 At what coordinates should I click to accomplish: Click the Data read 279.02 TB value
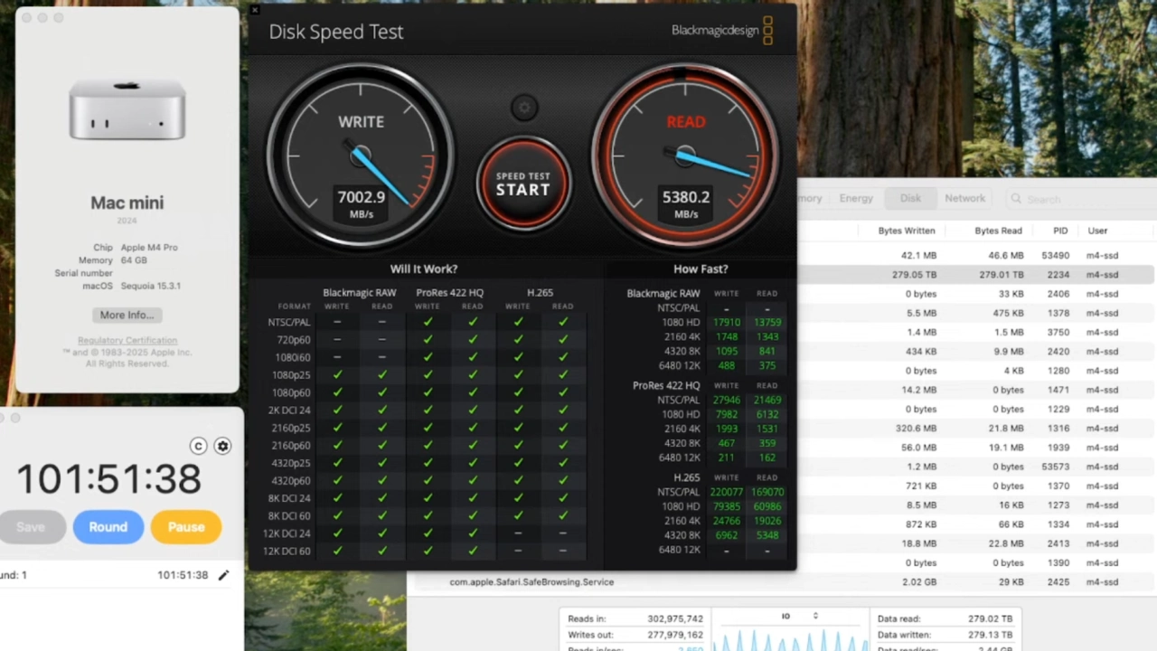point(990,618)
